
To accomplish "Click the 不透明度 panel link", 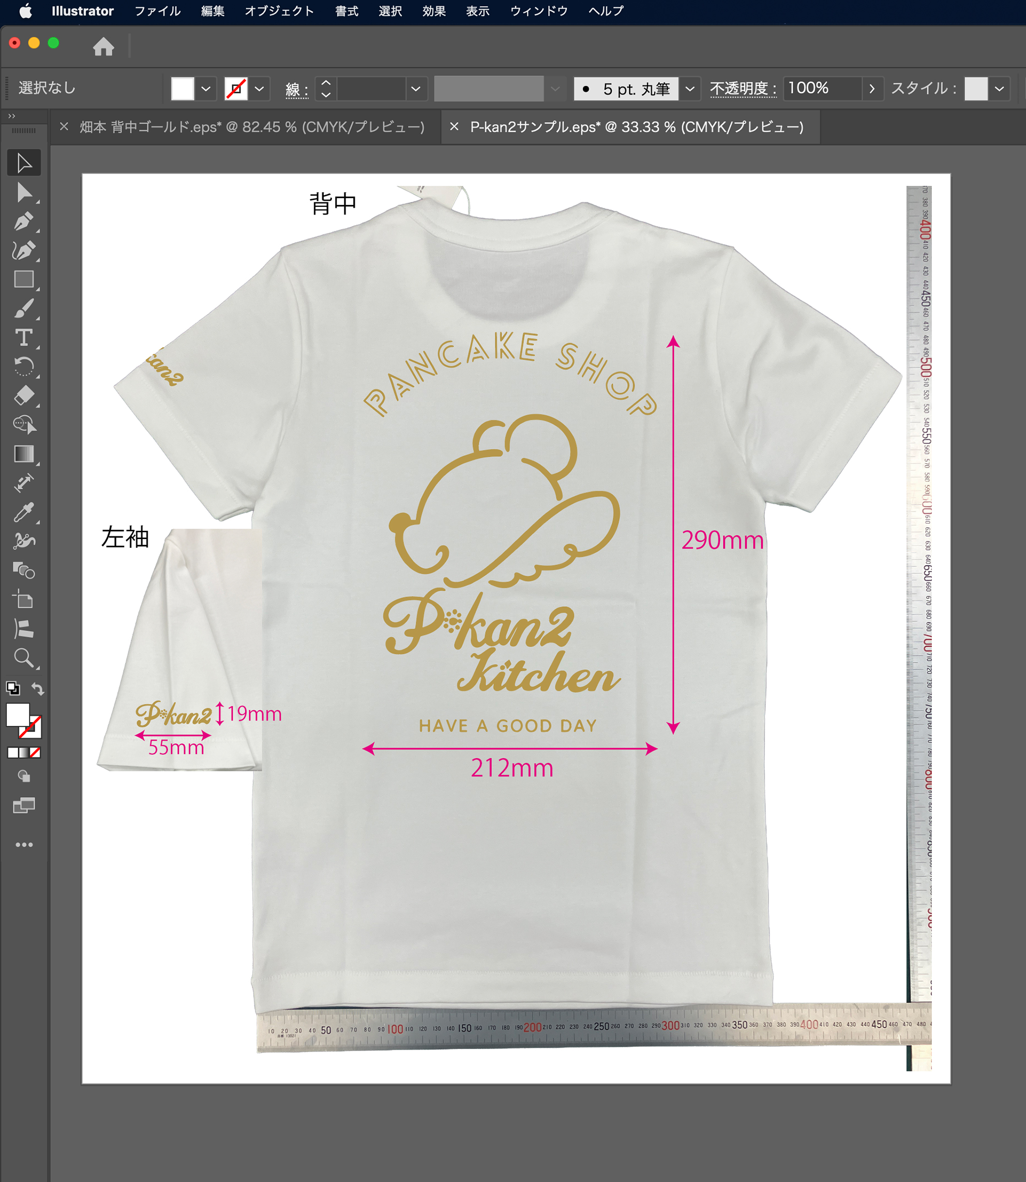I will click(743, 89).
